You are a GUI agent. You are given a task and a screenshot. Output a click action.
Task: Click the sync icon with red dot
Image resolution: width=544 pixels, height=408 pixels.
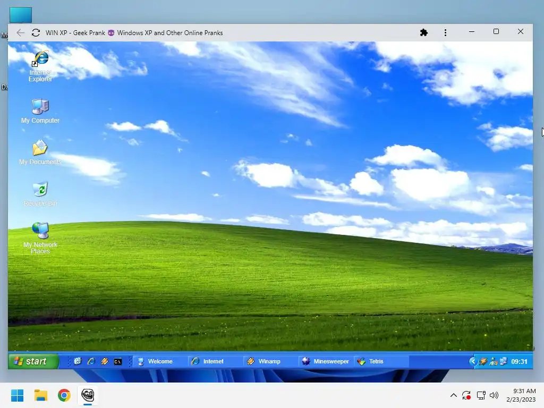pos(466,395)
